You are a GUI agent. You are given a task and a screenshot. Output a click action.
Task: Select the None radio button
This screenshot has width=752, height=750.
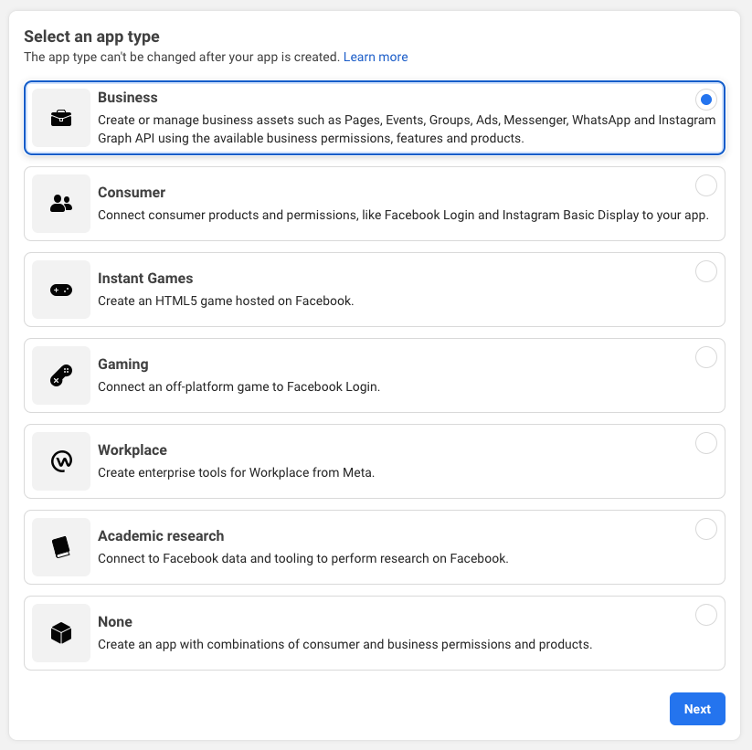(x=706, y=615)
